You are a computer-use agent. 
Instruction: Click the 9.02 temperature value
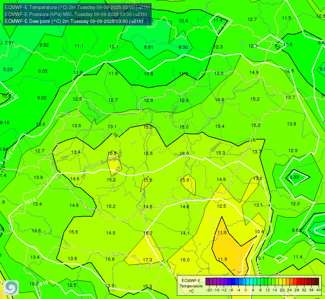pos(41,98)
